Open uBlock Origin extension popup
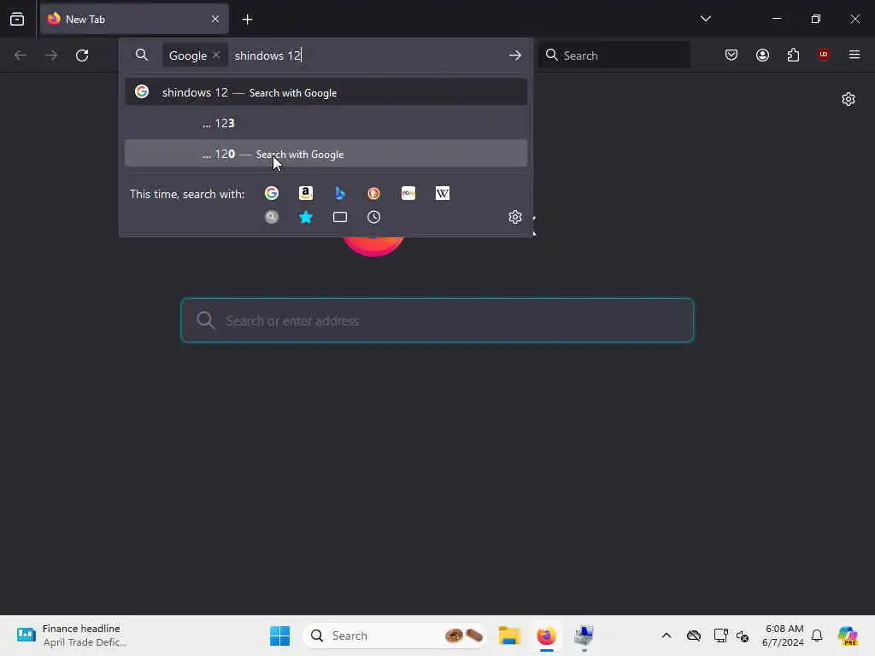The width and height of the screenshot is (875, 656). 823,54
